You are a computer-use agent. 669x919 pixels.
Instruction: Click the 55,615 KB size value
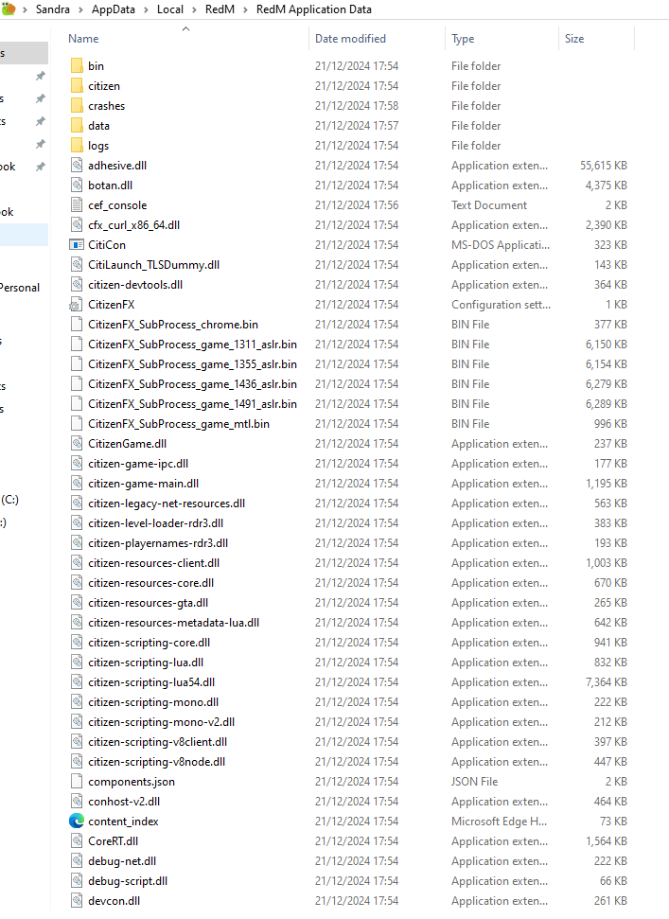click(x=604, y=166)
